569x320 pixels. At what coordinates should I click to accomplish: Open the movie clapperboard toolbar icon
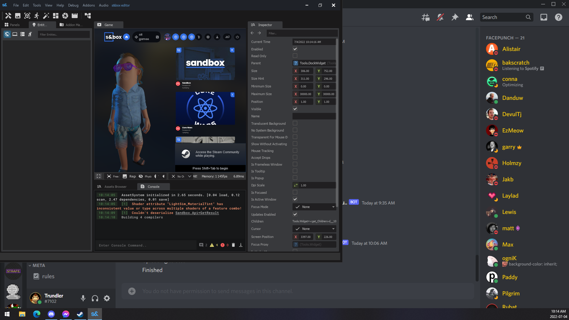[75, 16]
